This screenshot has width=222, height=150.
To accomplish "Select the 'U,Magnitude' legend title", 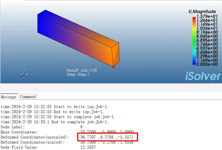I will (x=202, y=11).
